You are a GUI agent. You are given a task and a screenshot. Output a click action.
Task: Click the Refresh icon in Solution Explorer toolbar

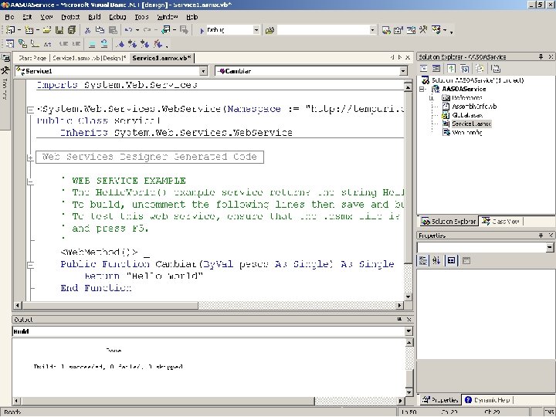tap(451, 69)
